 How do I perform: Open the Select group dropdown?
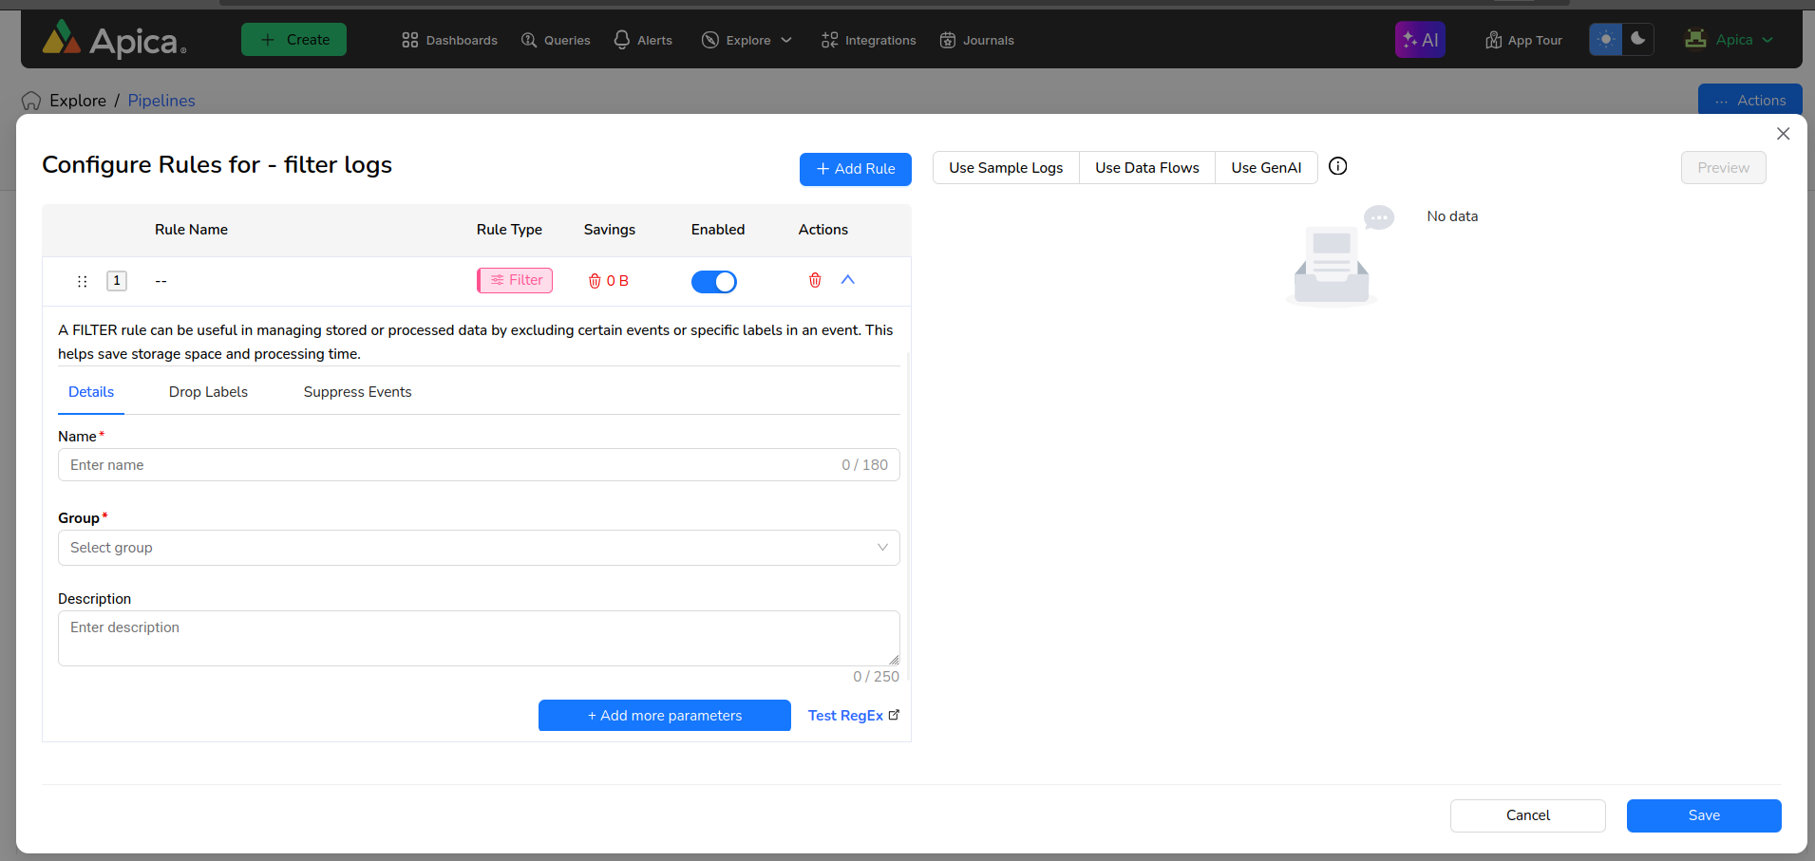click(478, 548)
